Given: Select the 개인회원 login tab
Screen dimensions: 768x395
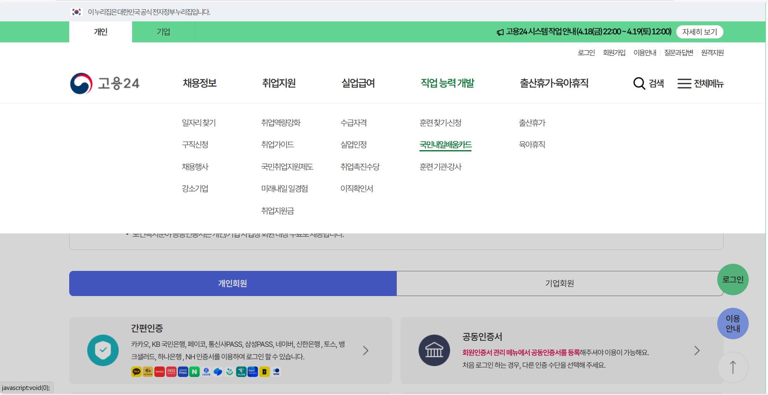Looking at the screenshot, I should pos(233,283).
